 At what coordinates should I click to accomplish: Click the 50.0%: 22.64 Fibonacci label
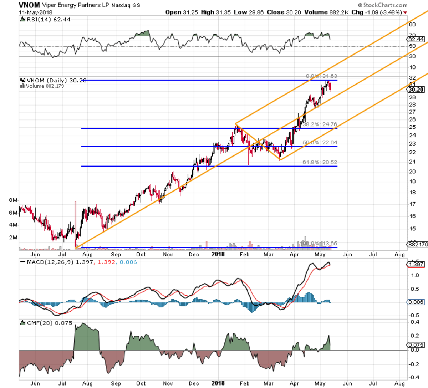coord(320,143)
